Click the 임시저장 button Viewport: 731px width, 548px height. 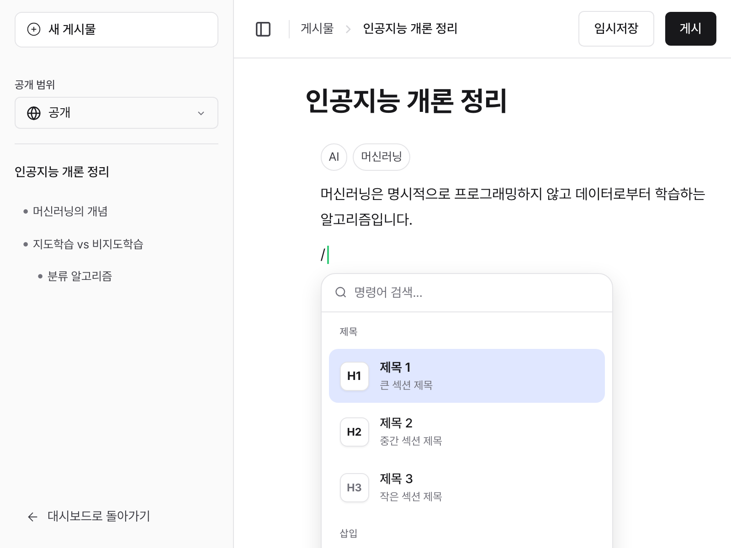(x=615, y=29)
